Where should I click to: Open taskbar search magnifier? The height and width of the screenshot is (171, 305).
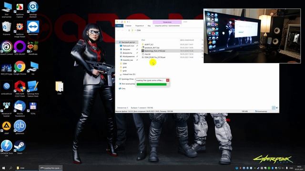[x=10, y=168]
